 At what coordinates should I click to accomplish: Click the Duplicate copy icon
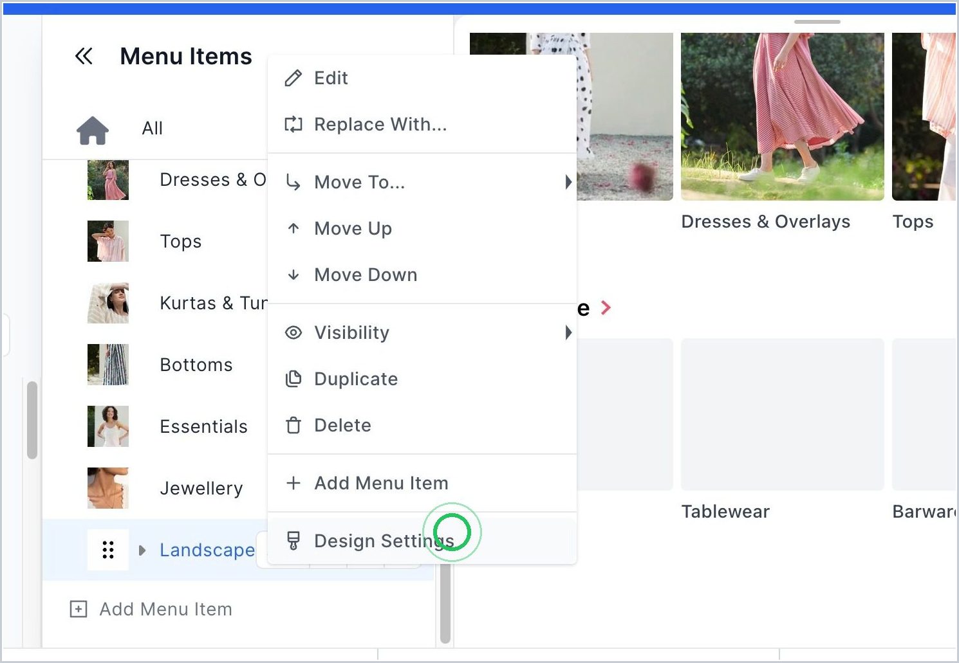(x=293, y=379)
